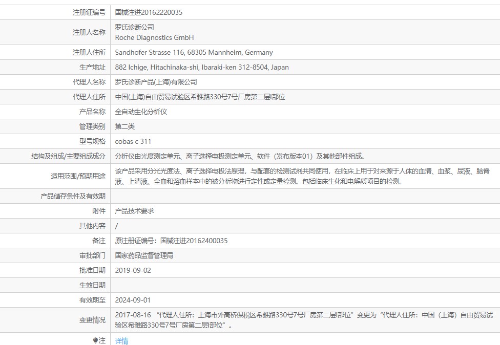
Task: Click the Sandhofer Strasse 116 address value
Action: [x=194, y=52]
